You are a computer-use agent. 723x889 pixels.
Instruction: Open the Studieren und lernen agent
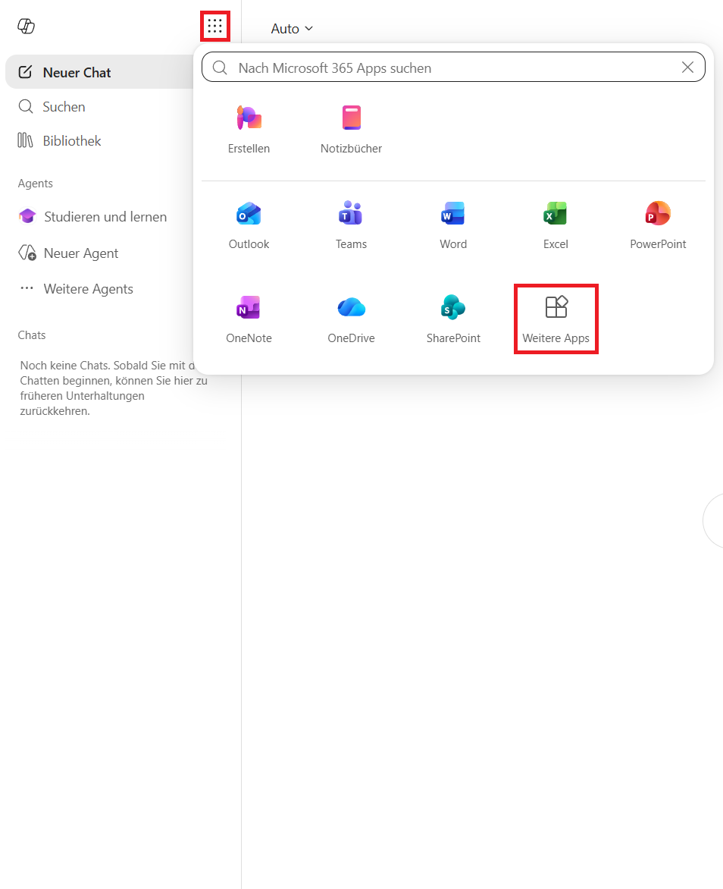tap(93, 217)
